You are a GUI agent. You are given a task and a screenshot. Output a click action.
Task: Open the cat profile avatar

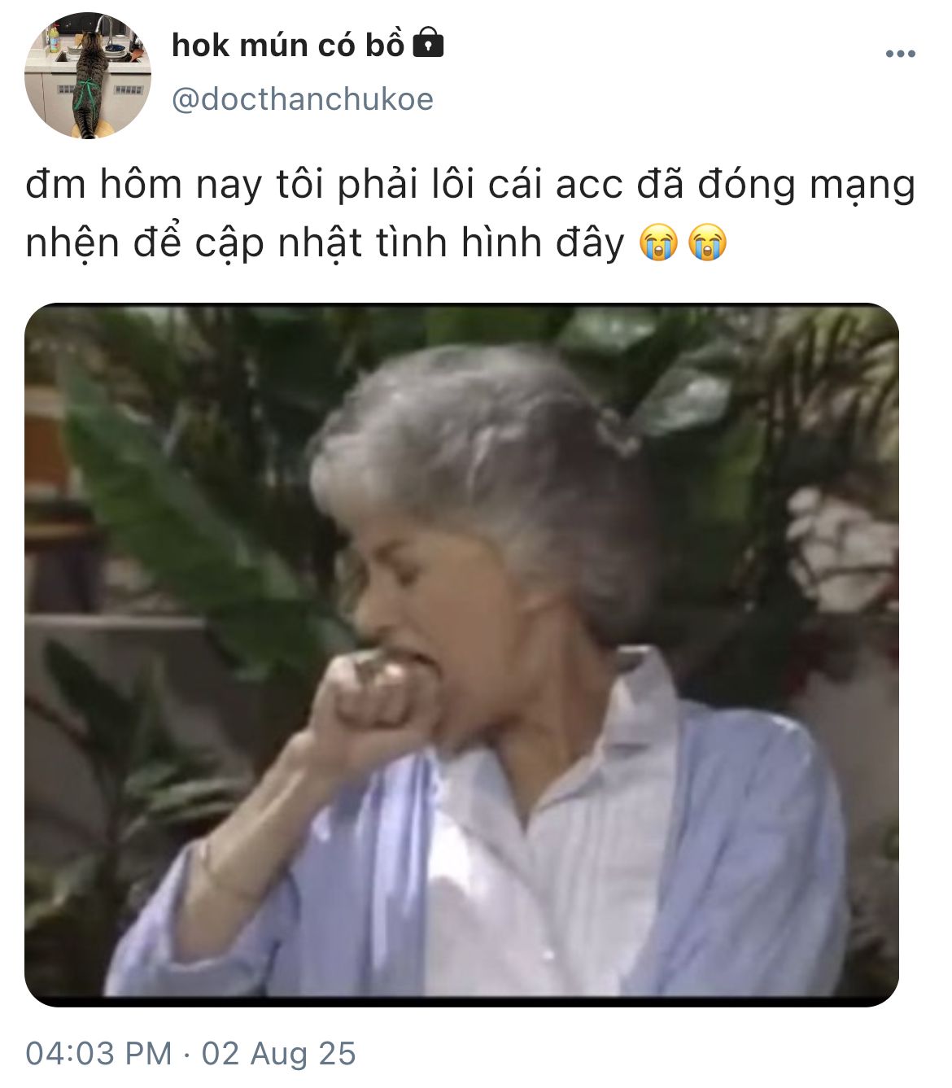(x=88, y=75)
